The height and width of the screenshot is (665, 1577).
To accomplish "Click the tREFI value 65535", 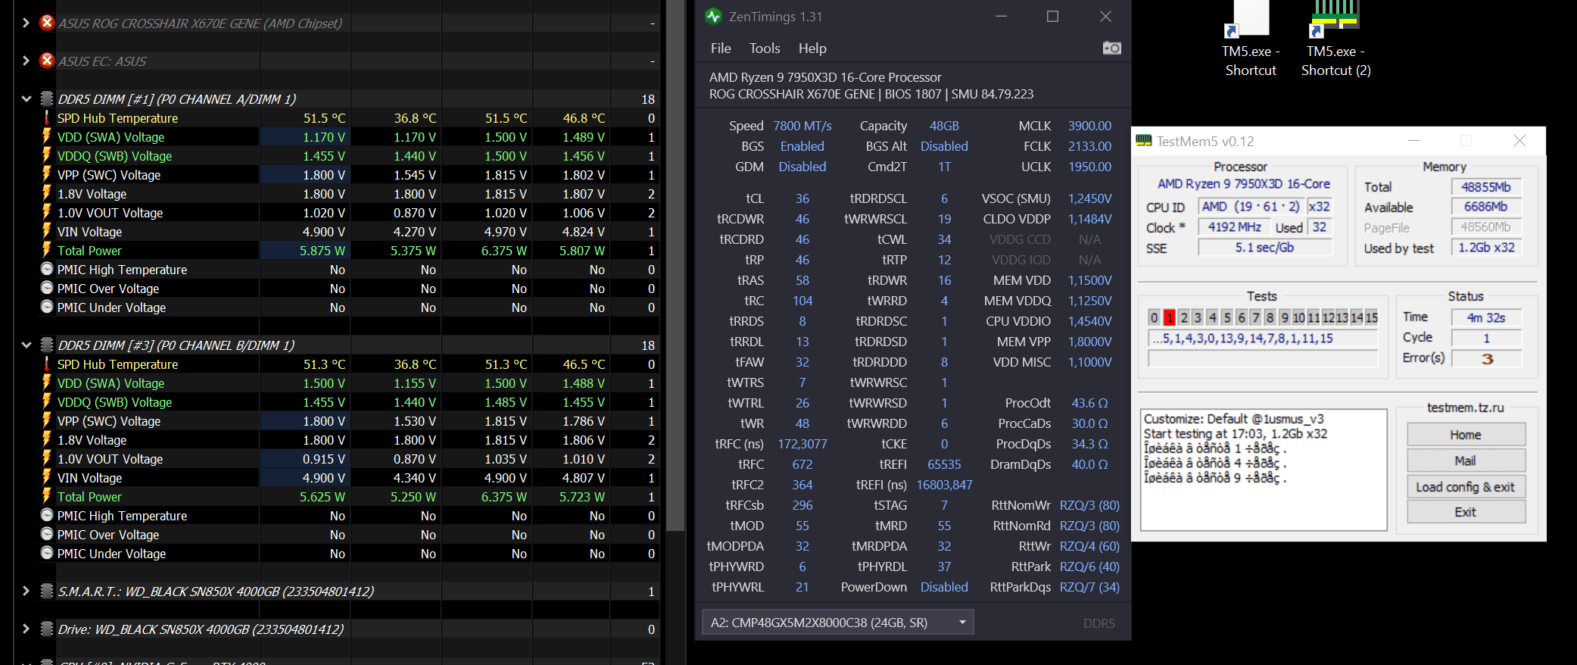I will tap(944, 464).
